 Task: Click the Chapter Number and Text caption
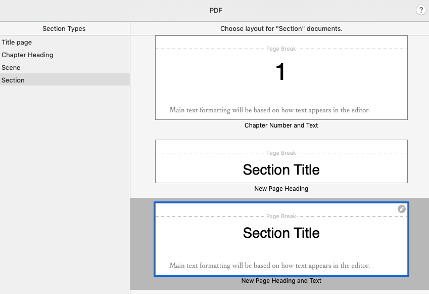point(281,125)
